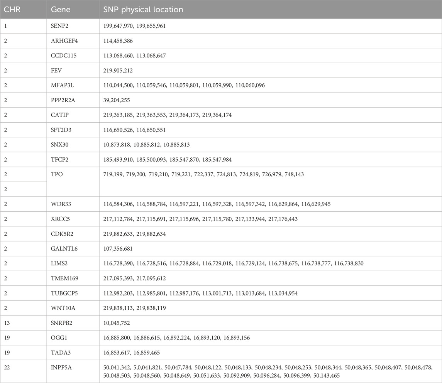
Task: Click OGG1 locations starting 16,885,800
Action: click(x=176, y=338)
